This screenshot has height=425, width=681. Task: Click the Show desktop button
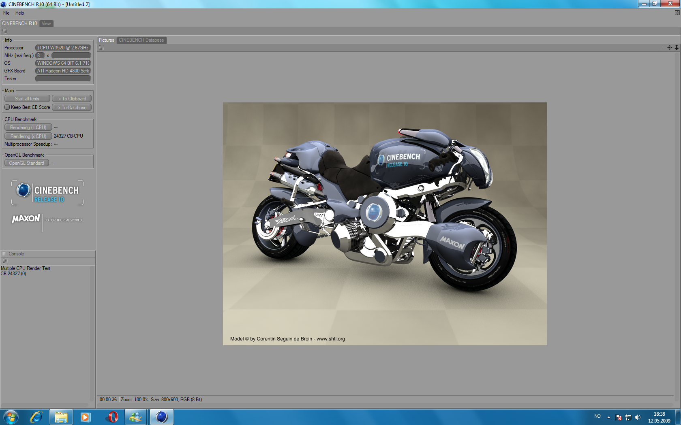[678, 417]
